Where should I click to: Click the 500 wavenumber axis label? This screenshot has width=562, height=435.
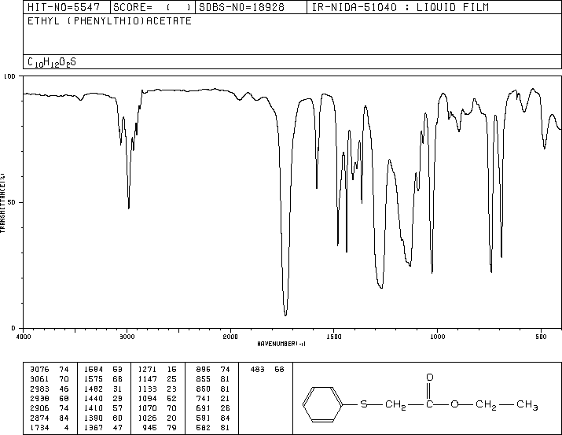pos(541,337)
